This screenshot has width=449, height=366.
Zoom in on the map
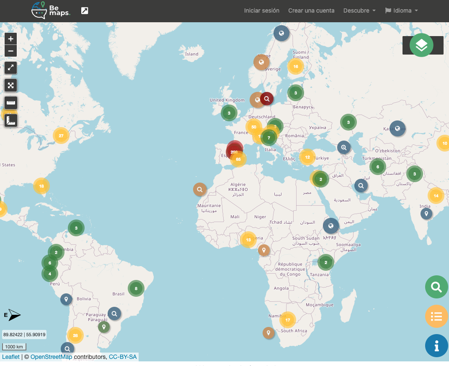pyautogui.click(x=11, y=39)
